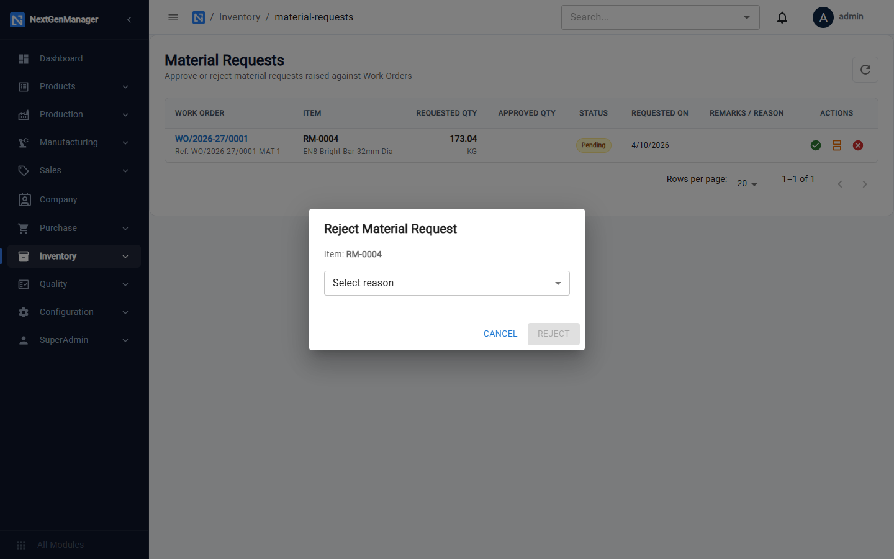
Task: Click the Work Order column header
Action: click(199, 113)
